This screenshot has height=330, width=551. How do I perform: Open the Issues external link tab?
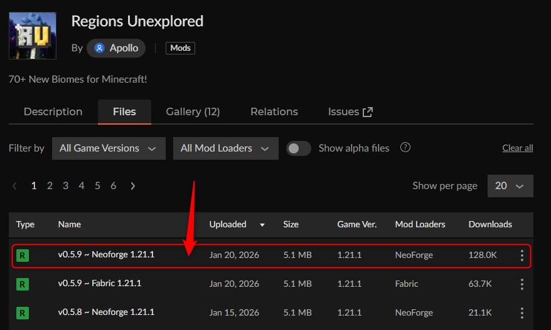(x=350, y=111)
